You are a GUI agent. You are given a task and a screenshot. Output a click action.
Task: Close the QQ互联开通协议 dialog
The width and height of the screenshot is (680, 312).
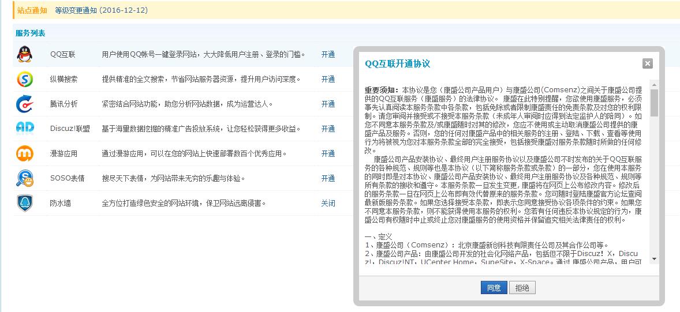(x=648, y=63)
